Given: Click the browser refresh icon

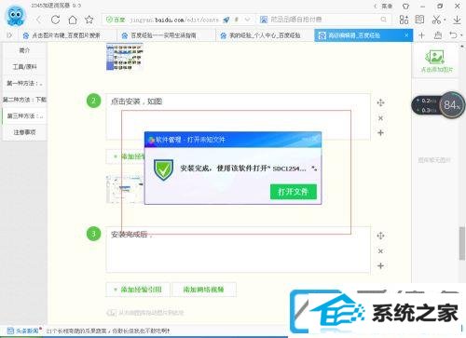Looking at the screenshot, I should [x=55, y=20].
